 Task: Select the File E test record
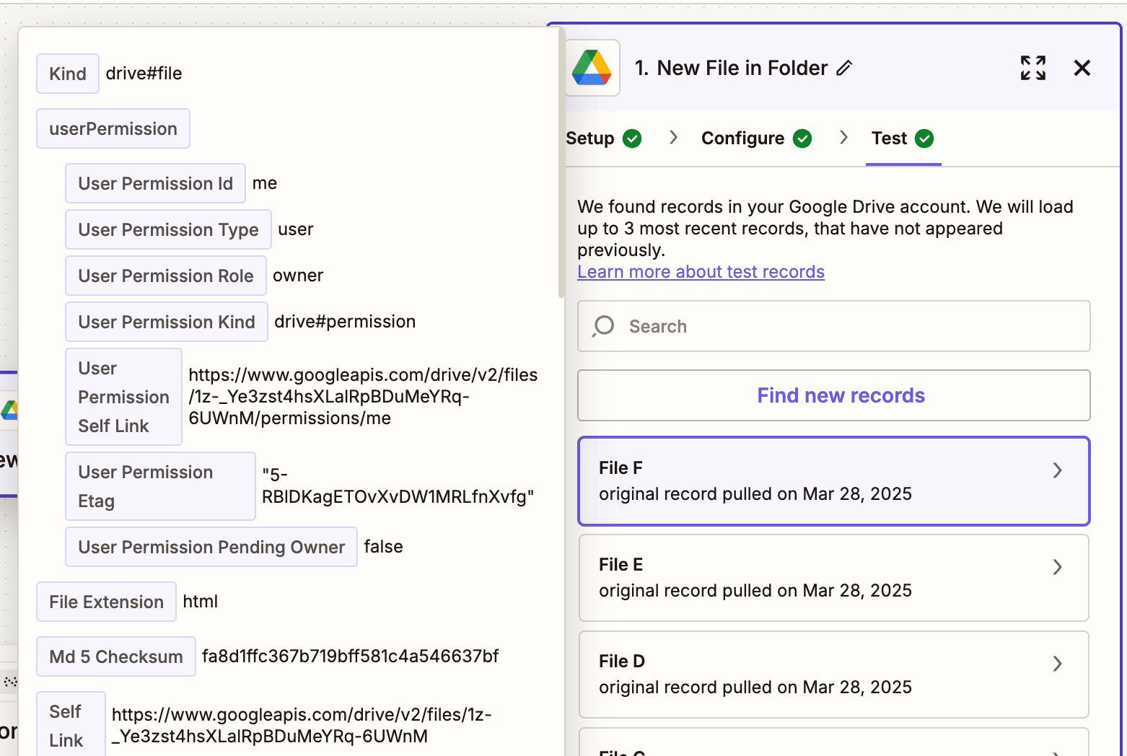click(794, 578)
